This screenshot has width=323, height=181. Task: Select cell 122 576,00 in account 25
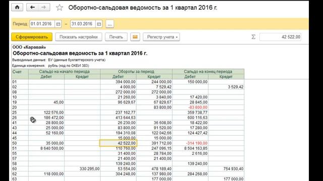pyautogui.click(x=46, y=113)
